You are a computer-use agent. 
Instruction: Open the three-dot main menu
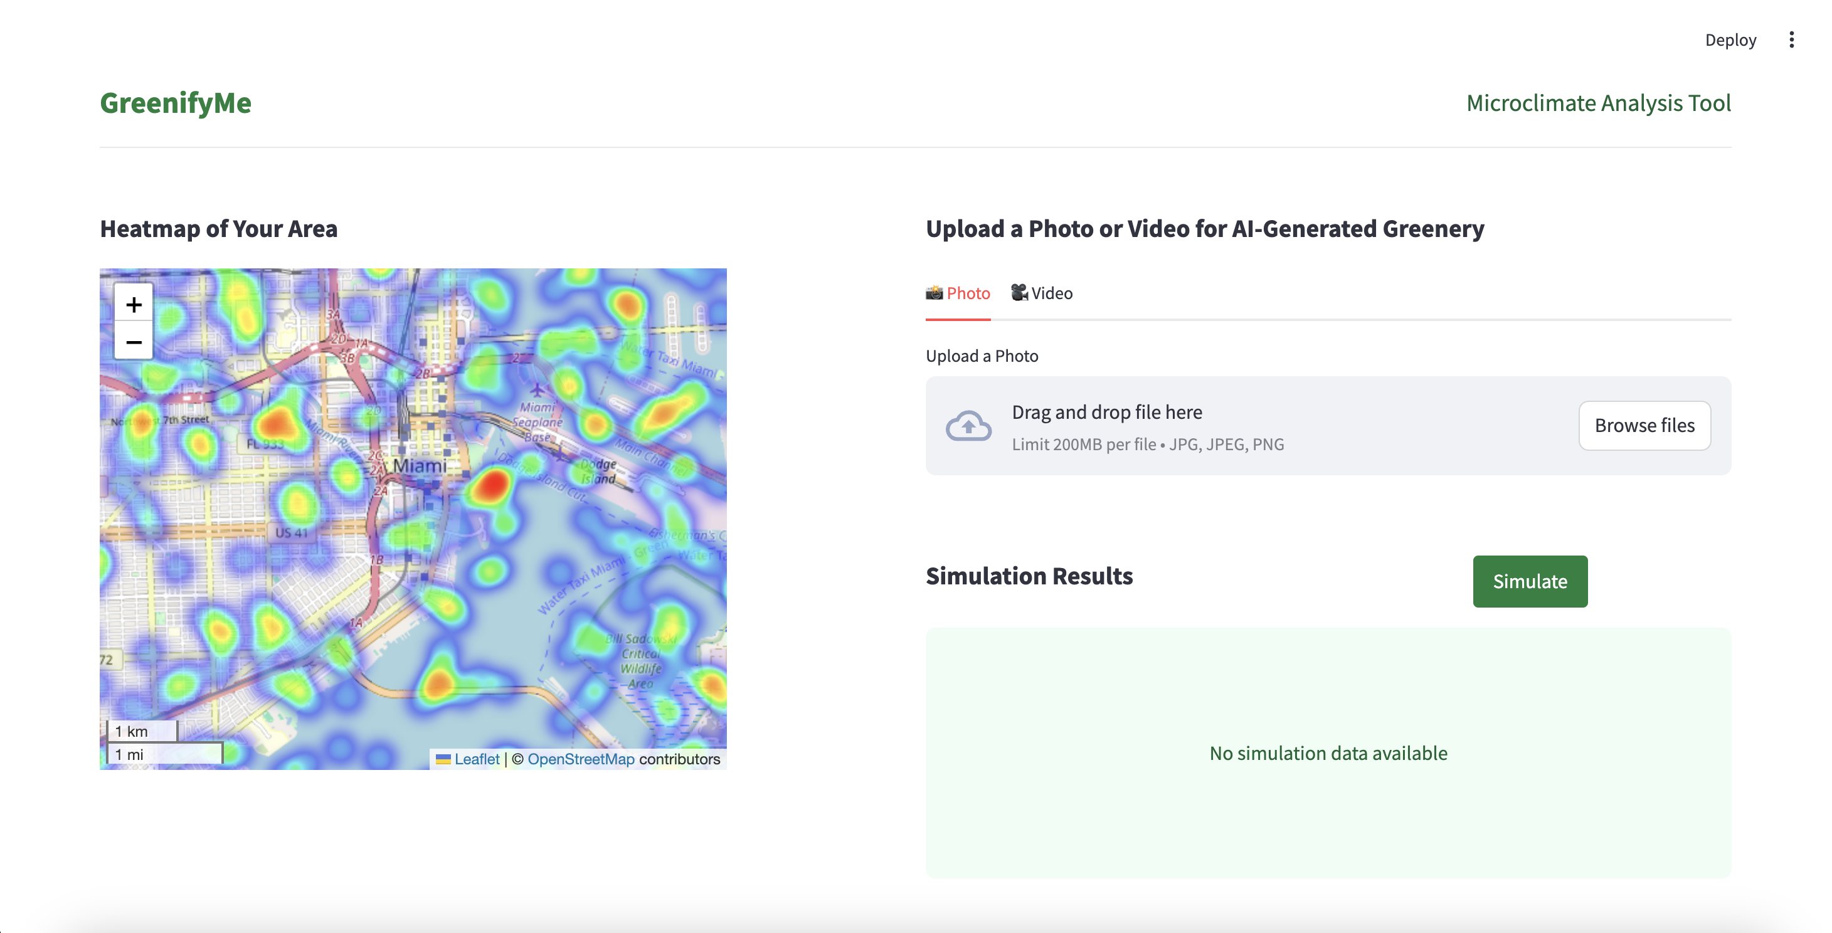pos(1791,40)
